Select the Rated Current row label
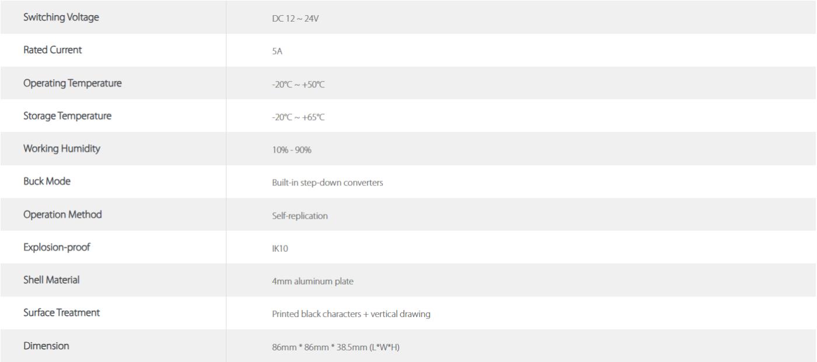This screenshot has width=817, height=362. click(53, 50)
